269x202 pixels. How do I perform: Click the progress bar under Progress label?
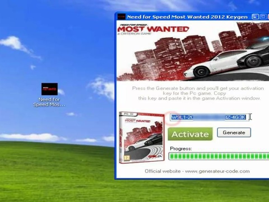point(219,156)
